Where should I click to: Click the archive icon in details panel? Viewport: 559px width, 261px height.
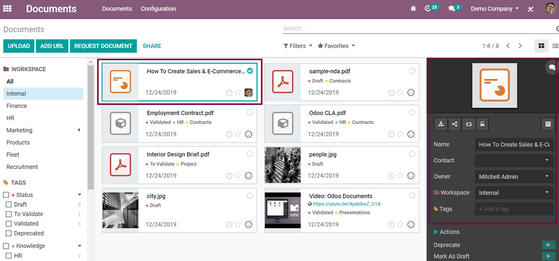click(548, 124)
